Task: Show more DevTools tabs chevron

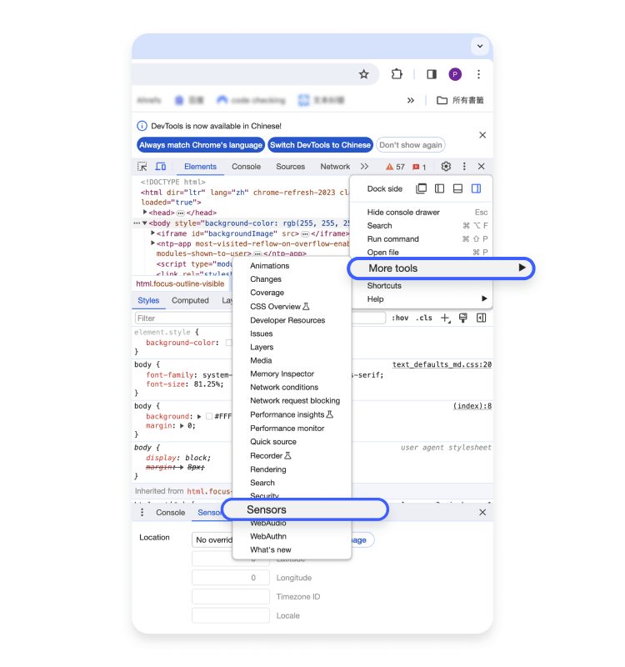Action: pyautogui.click(x=364, y=166)
